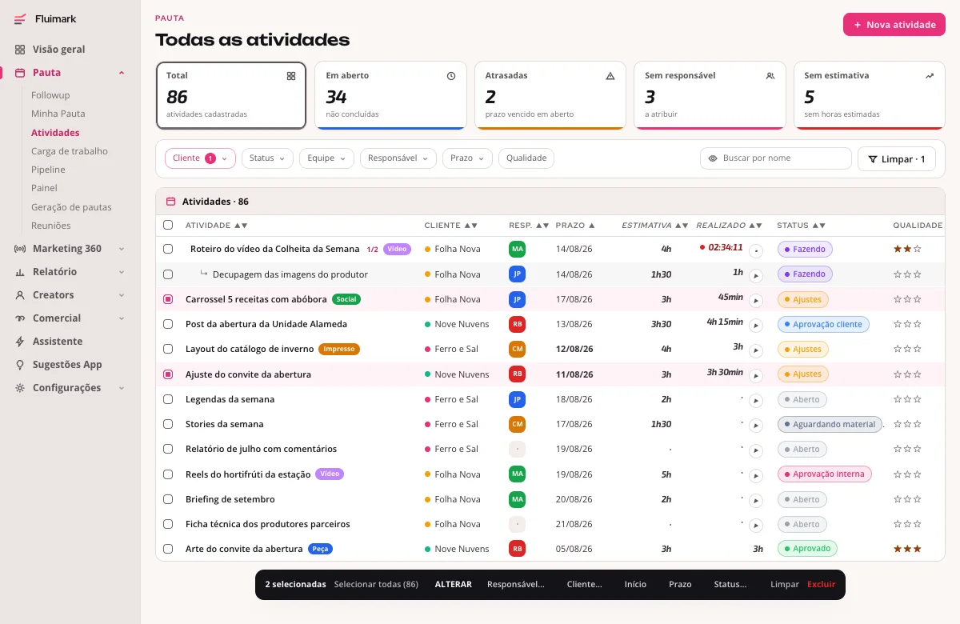Screen dimensions: 960x624
Task: Uncheck Carrossel 5 receitas com abóbora
Action: [168, 299]
